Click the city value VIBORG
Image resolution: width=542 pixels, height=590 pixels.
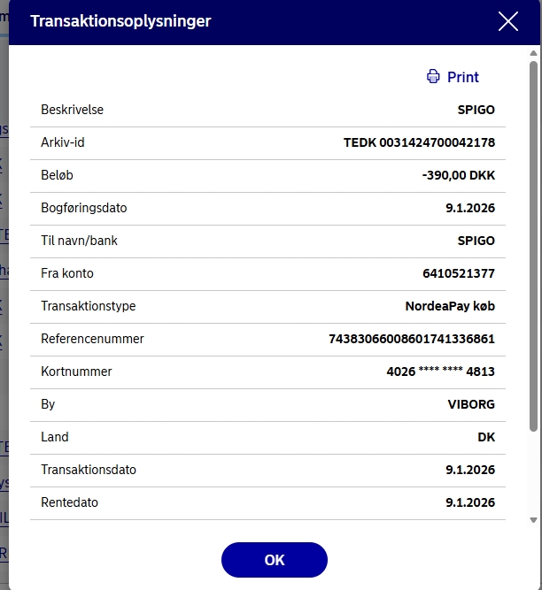471,404
